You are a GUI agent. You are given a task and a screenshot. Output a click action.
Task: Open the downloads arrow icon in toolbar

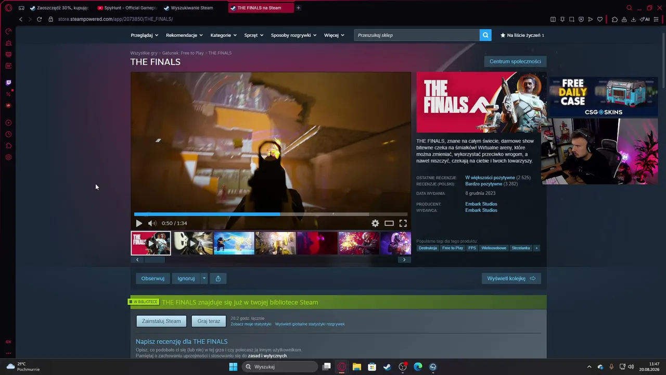pos(633,19)
